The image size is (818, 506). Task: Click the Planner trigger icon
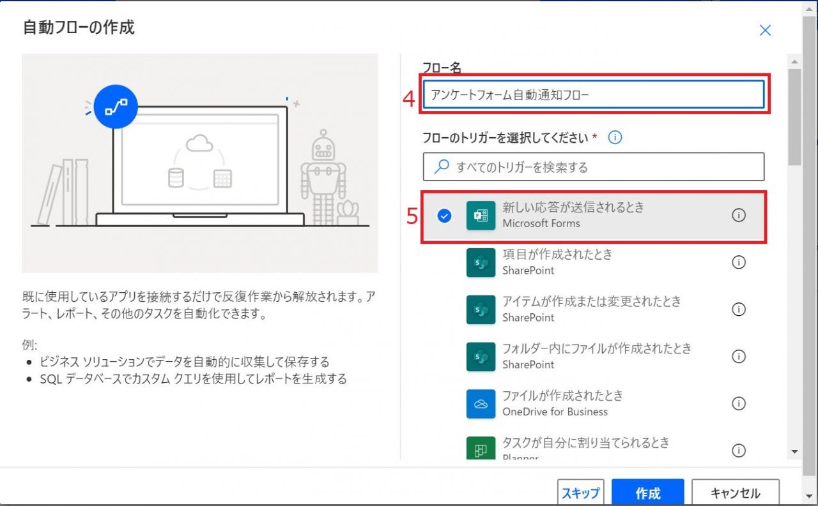[x=481, y=448]
